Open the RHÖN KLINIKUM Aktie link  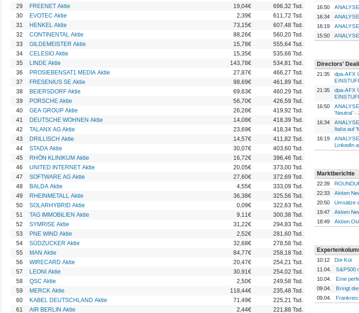(59, 158)
